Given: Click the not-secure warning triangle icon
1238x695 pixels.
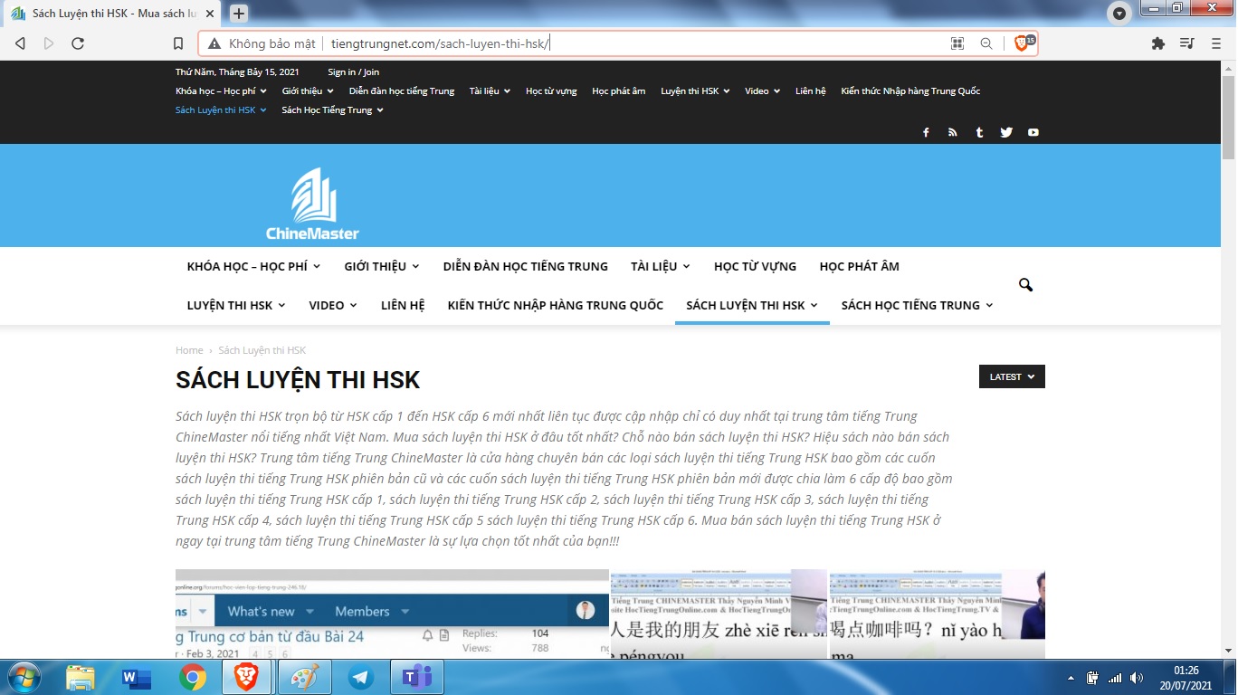Looking at the screenshot, I should pos(214,43).
